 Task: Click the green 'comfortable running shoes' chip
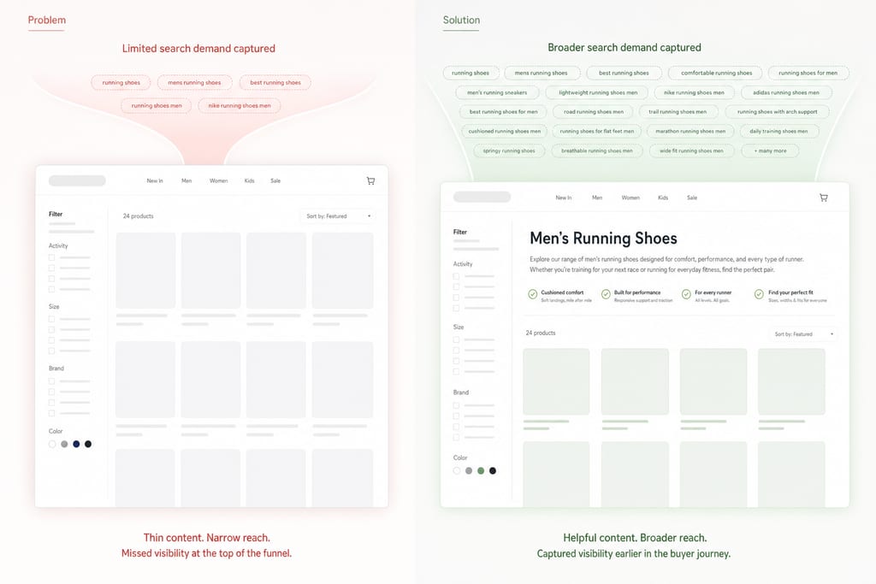(716, 74)
